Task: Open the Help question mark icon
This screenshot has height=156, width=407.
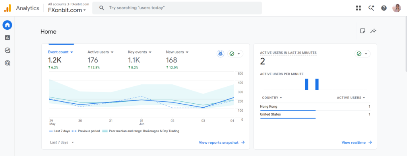Action: click(384, 8)
